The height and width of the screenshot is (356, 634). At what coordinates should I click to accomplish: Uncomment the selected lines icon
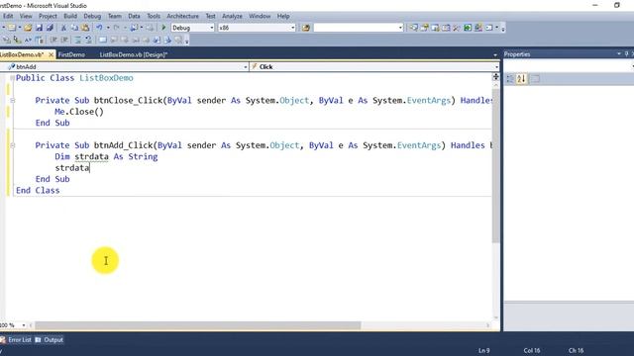[x=88, y=40]
